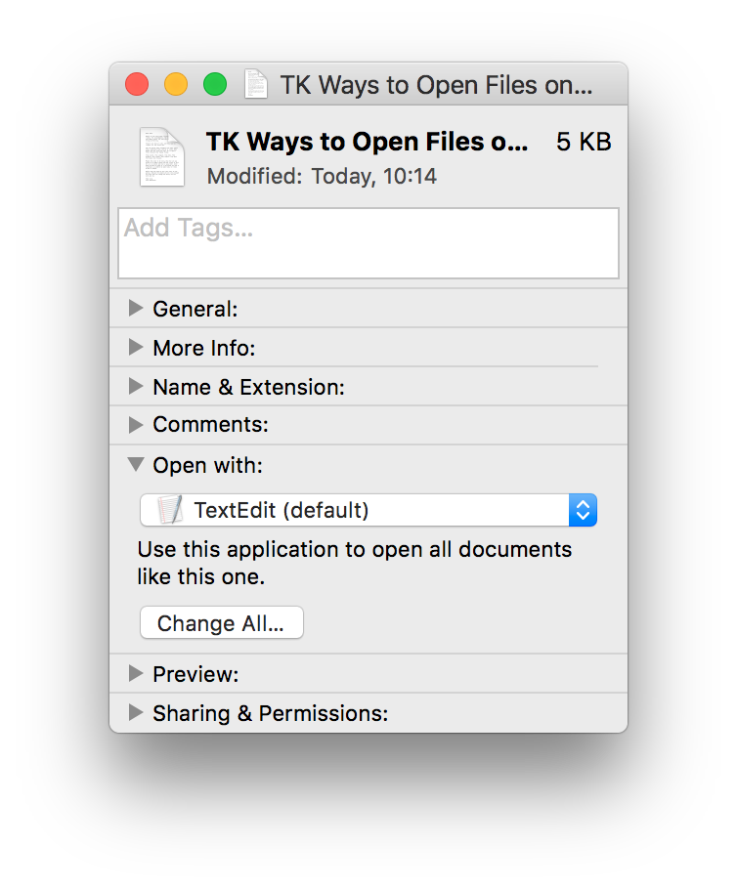Click into the Add Tags field
This screenshot has height=889, width=737.
pyautogui.click(x=368, y=243)
